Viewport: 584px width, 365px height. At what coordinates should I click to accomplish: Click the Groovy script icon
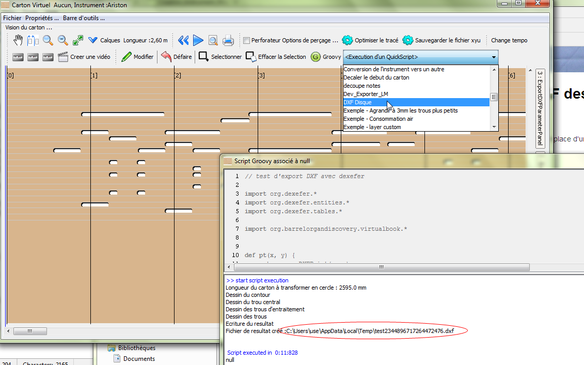pyautogui.click(x=316, y=57)
